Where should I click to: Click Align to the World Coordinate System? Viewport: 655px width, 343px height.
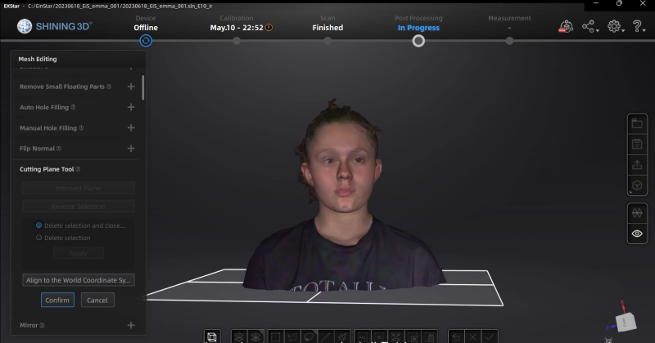tap(79, 280)
